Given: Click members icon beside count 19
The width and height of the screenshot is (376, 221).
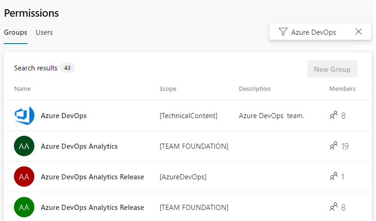Looking at the screenshot, I should pyautogui.click(x=334, y=145).
